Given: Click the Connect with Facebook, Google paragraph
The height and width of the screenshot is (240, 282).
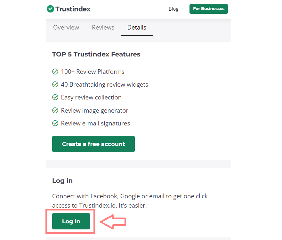Looking at the screenshot, I should point(130,201).
